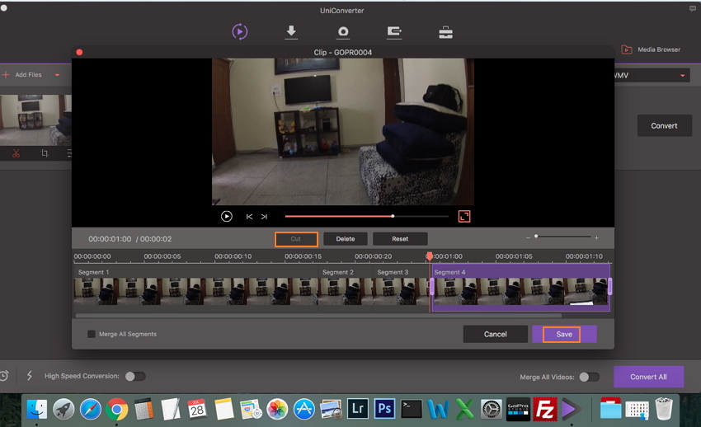Click the zoom out minus on timeline

coord(528,237)
